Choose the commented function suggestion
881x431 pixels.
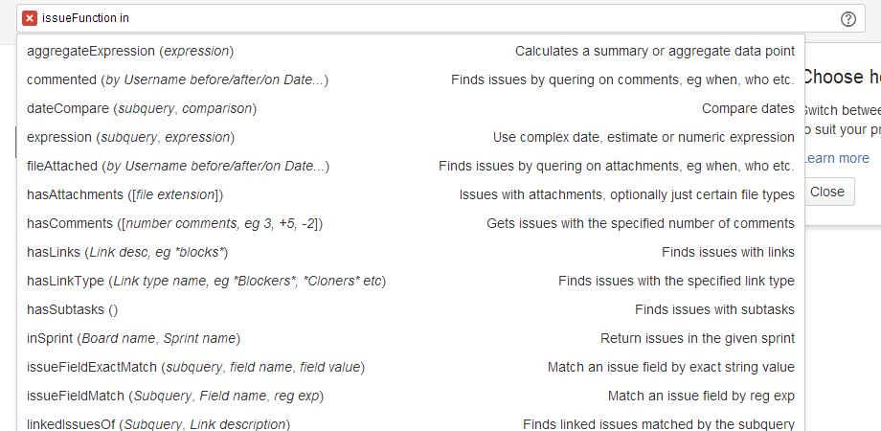tap(411, 79)
